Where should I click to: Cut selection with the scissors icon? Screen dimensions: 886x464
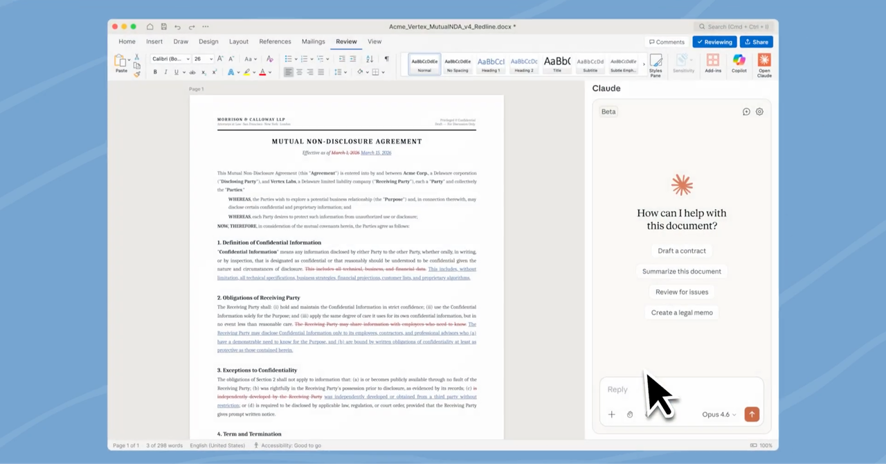click(136, 57)
